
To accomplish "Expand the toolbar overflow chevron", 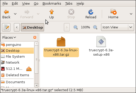I will [x=131, y=14].
